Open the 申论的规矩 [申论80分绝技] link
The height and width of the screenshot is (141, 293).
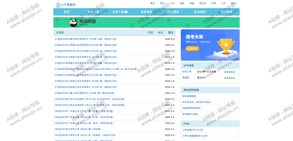tap(197, 102)
